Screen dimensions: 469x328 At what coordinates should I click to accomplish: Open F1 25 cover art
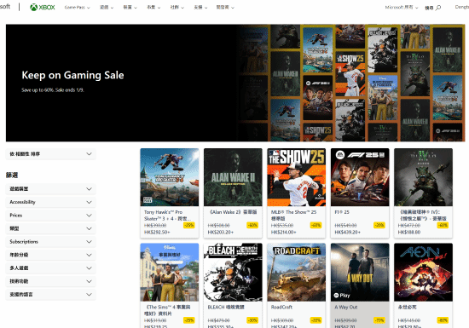point(360,177)
